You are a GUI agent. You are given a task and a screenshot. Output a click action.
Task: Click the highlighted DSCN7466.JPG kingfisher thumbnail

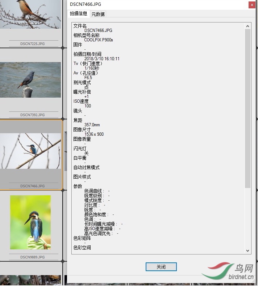[x=31, y=151]
